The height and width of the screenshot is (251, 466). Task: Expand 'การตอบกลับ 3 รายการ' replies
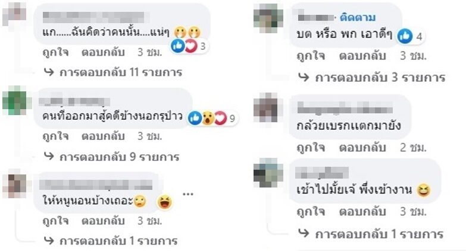click(371, 78)
